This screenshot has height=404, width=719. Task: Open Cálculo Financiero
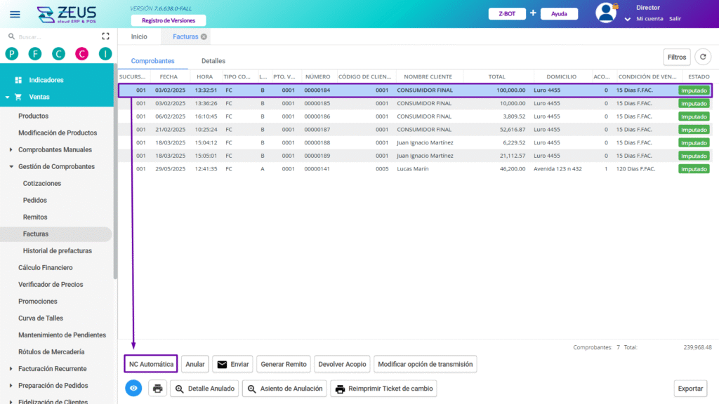[x=46, y=267]
